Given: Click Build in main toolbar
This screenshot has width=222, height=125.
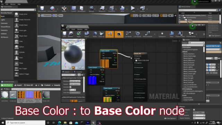Looking at the screenshot, I should tap(122, 9).
